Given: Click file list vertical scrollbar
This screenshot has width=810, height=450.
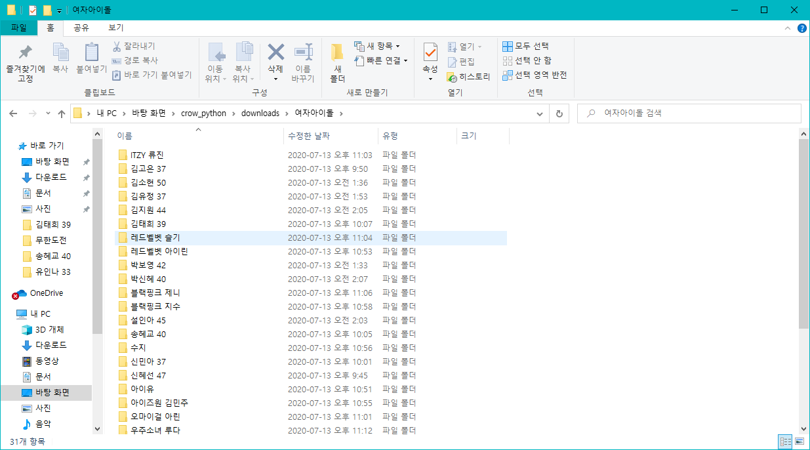Looking at the screenshot, I should [803, 234].
